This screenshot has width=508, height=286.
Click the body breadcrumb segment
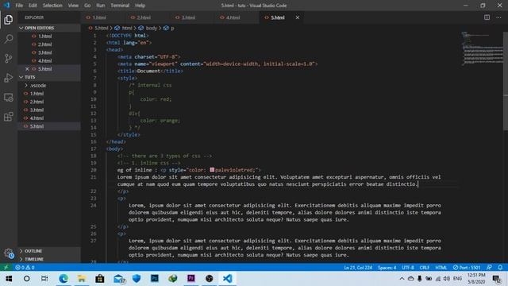point(148,29)
